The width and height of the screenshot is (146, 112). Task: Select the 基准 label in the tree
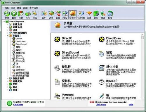15,90
